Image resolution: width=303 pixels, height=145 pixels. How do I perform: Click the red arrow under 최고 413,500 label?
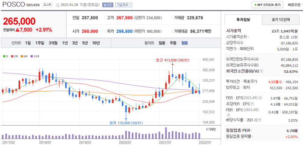pos(173,64)
